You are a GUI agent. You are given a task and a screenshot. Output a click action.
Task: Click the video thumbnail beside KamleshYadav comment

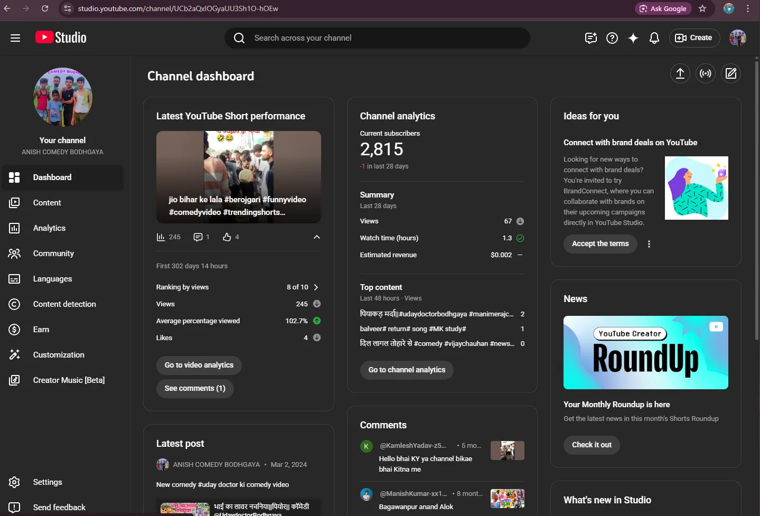tap(508, 451)
